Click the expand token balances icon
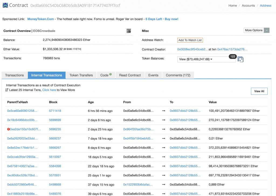 pyautogui.click(x=240, y=59)
